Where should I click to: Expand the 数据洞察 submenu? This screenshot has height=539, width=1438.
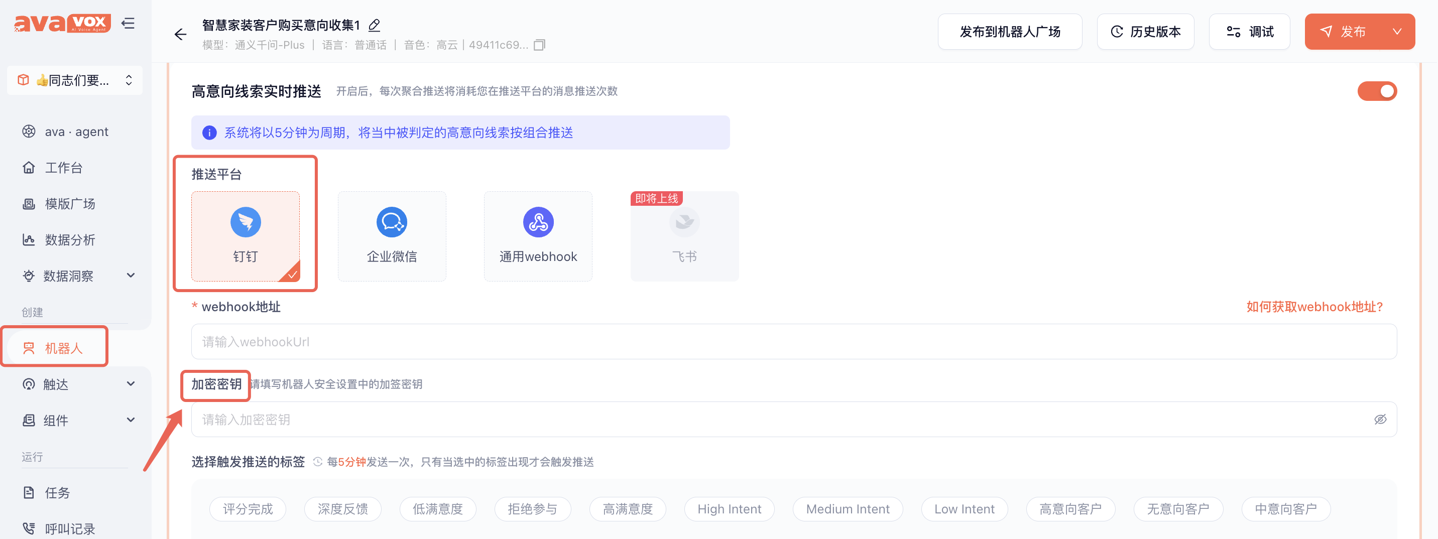(131, 276)
